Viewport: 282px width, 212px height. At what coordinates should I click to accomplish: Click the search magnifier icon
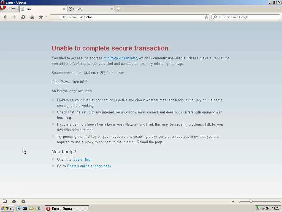point(215,17)
